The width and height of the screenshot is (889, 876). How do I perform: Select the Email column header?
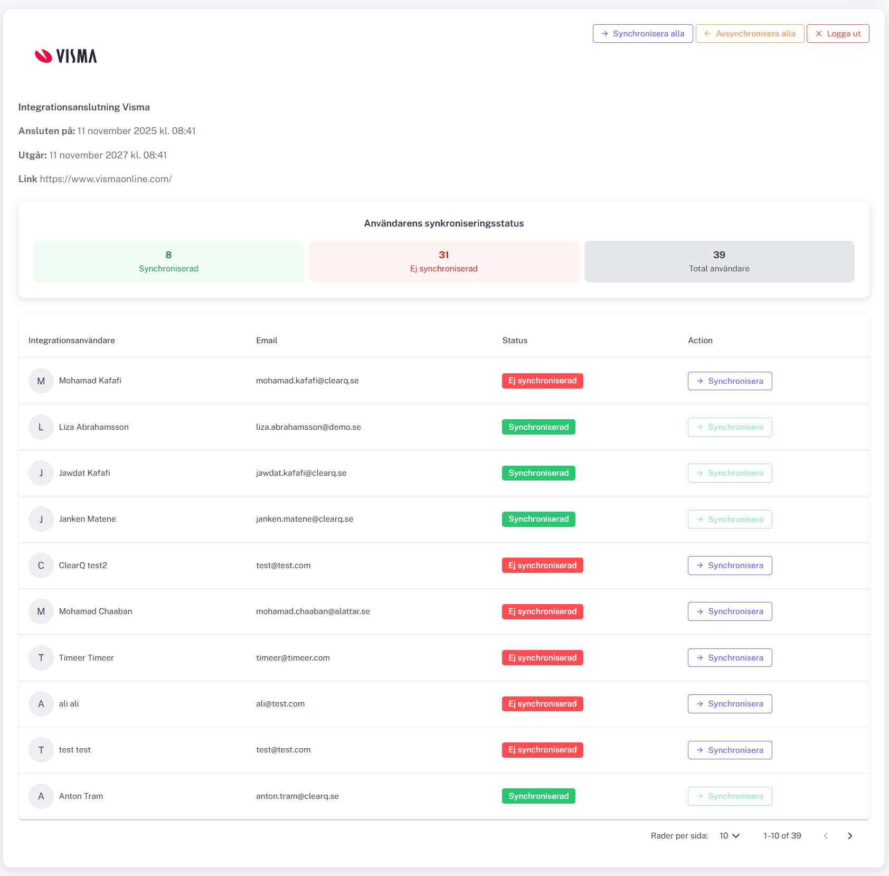[x=267, y=340]
